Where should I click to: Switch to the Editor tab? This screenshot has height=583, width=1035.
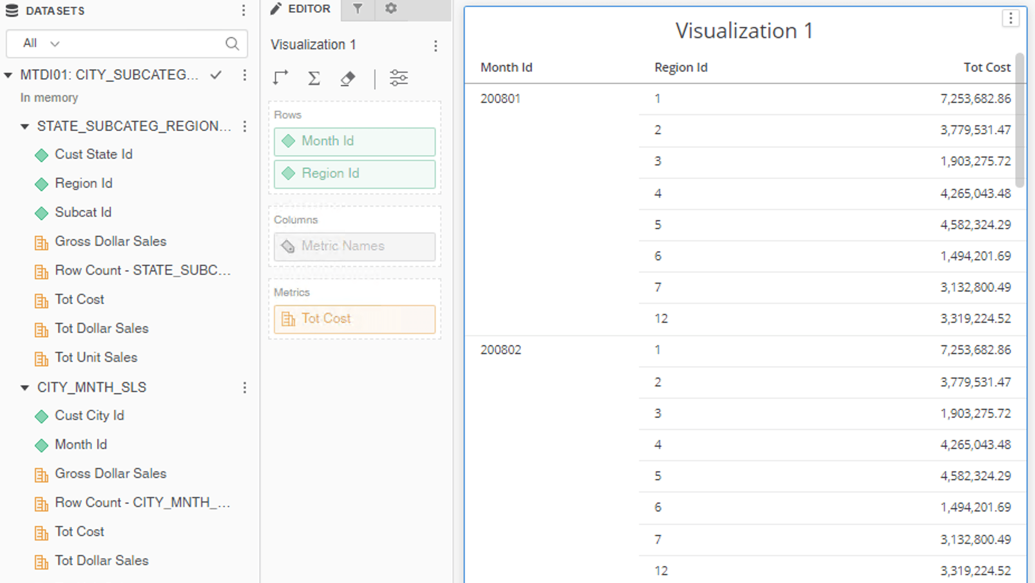(301, 9)
